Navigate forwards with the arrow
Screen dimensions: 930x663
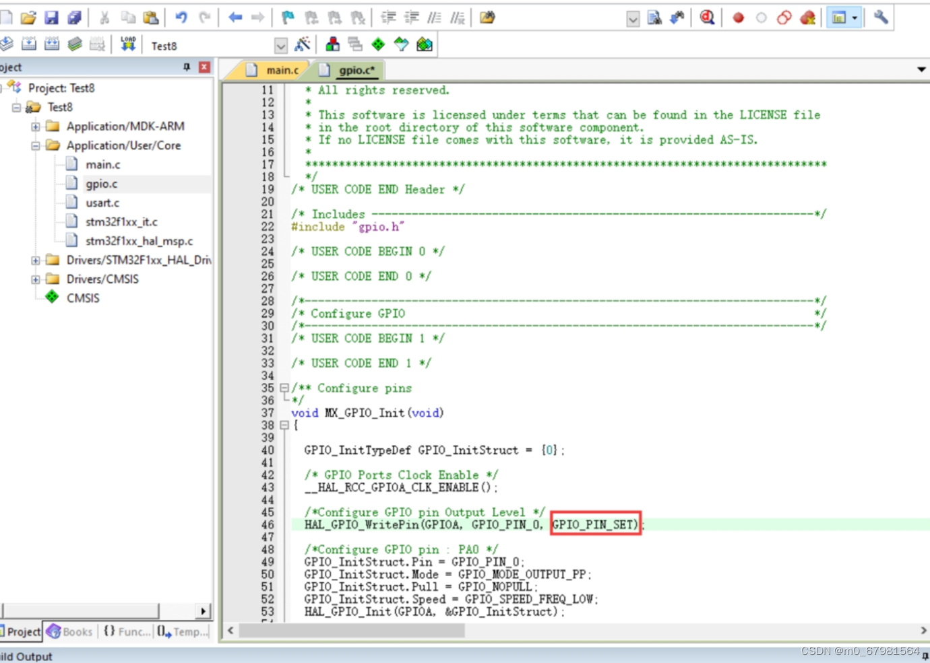click(258, 18)
